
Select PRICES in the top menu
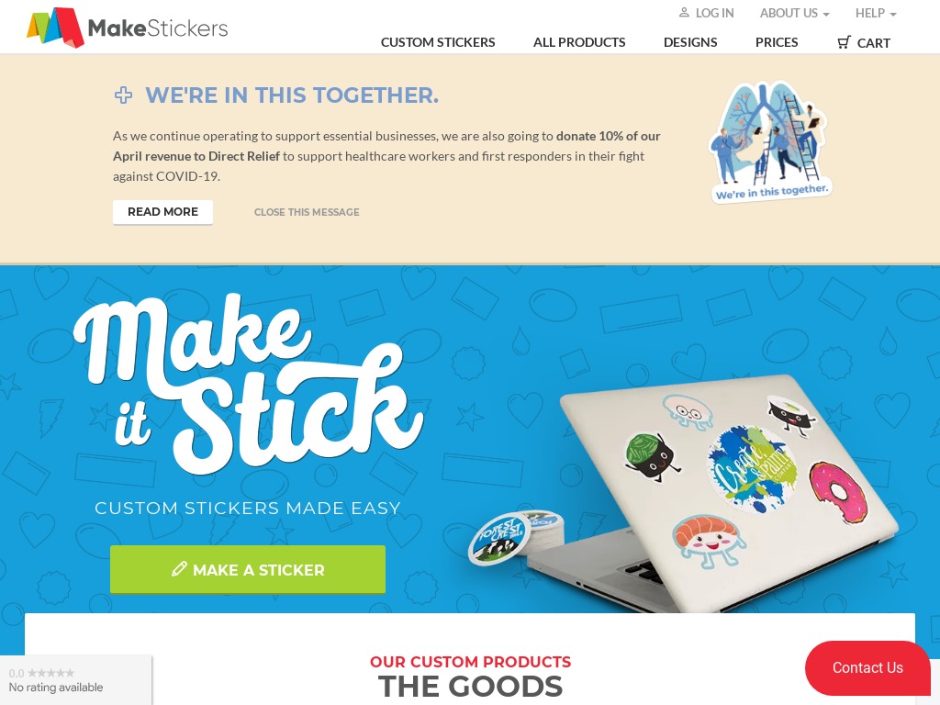777,42
